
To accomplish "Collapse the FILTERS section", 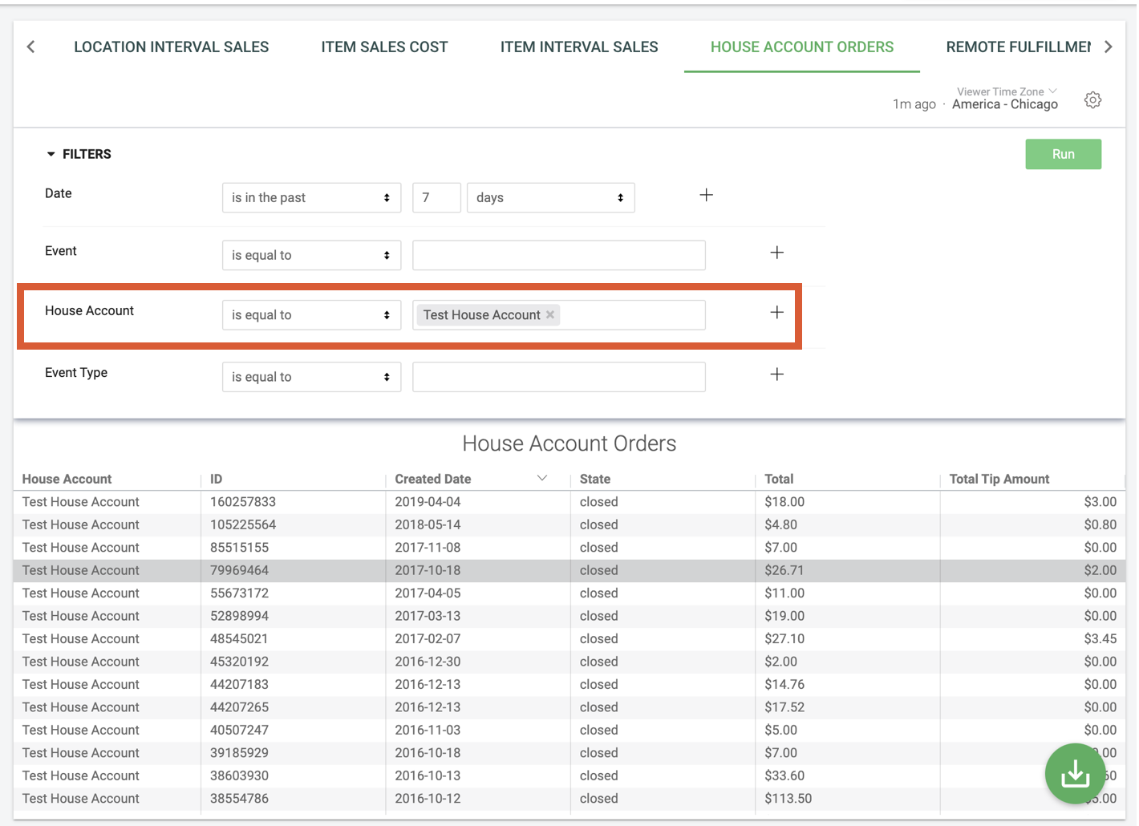I will point(52,153).
